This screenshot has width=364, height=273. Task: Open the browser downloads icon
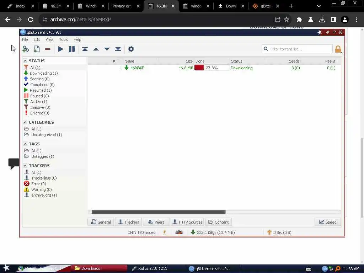(x=322, y=20)
